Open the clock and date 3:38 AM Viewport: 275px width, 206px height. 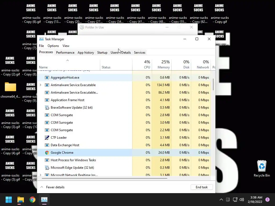point(255,200)
